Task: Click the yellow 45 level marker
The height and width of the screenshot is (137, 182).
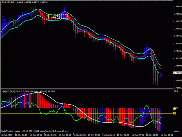Action: [175, 113]
